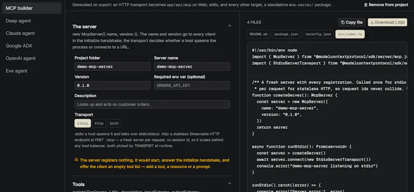Click the '#!/usr/bin/env node' code line

[275, 50]
